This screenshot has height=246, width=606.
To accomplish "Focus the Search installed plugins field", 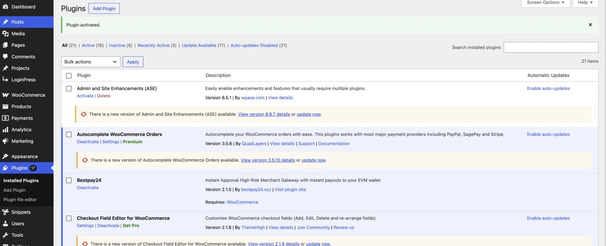I will coord(551,47).
